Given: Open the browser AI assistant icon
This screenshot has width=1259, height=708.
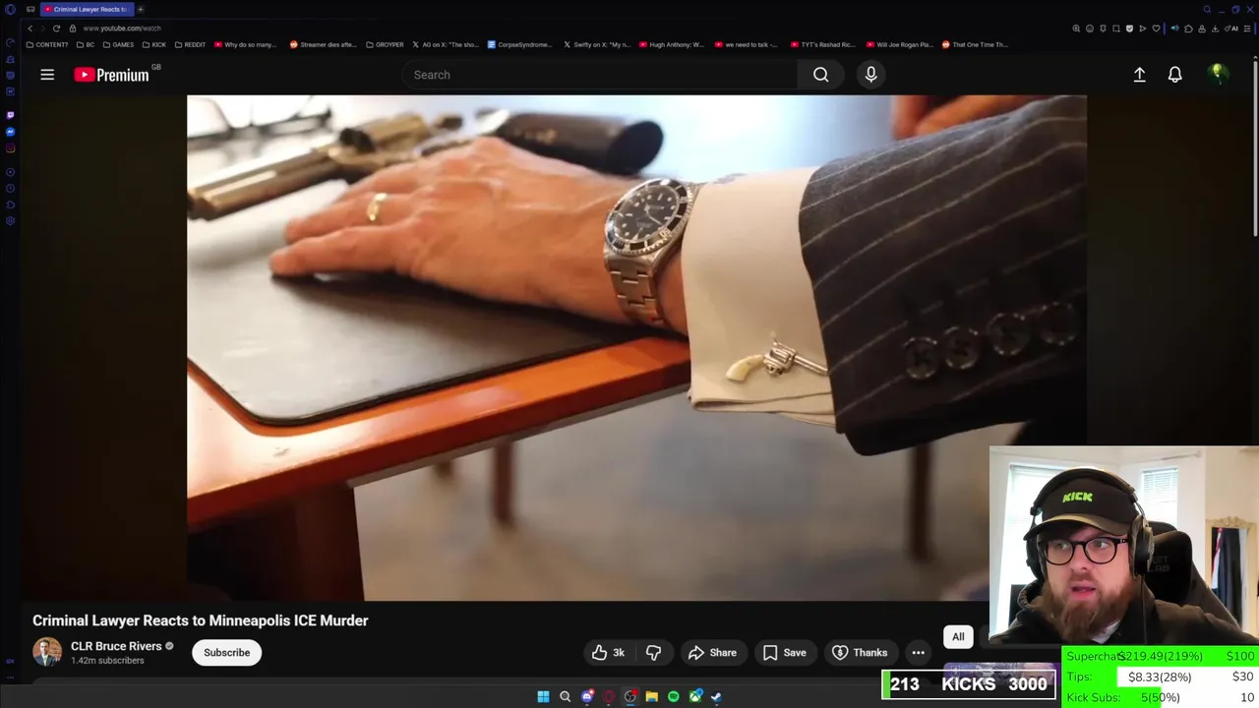Looking at the screenshot, I should (x=1229, y=29).
